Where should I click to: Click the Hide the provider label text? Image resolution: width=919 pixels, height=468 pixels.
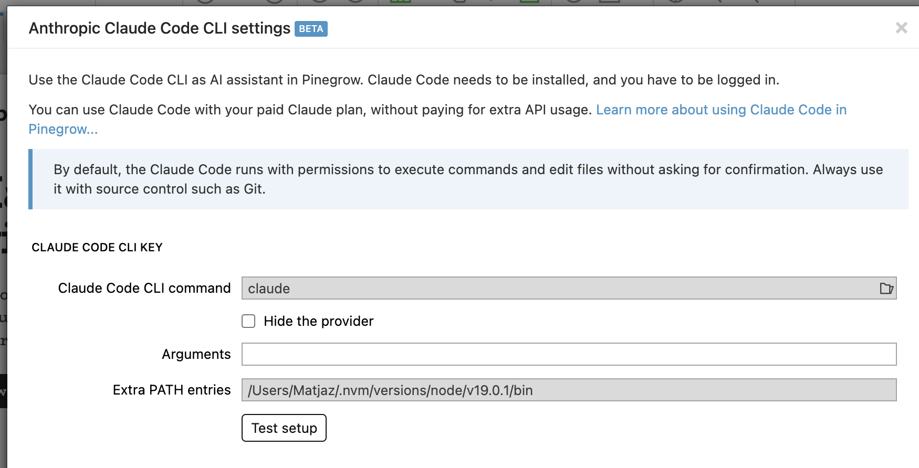click(x=318, y=321)
